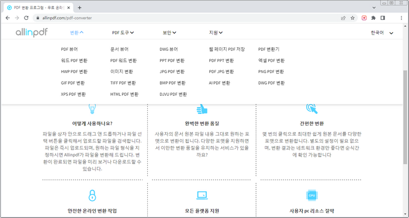Viewport: 409px width, 218px height.
Task: Open XPS PDF 변환 link
Action: tap(73, 95)
